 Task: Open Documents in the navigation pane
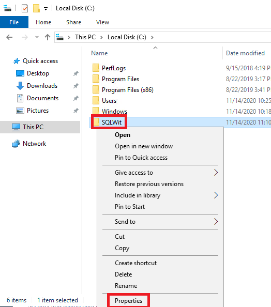click(43, 98)
